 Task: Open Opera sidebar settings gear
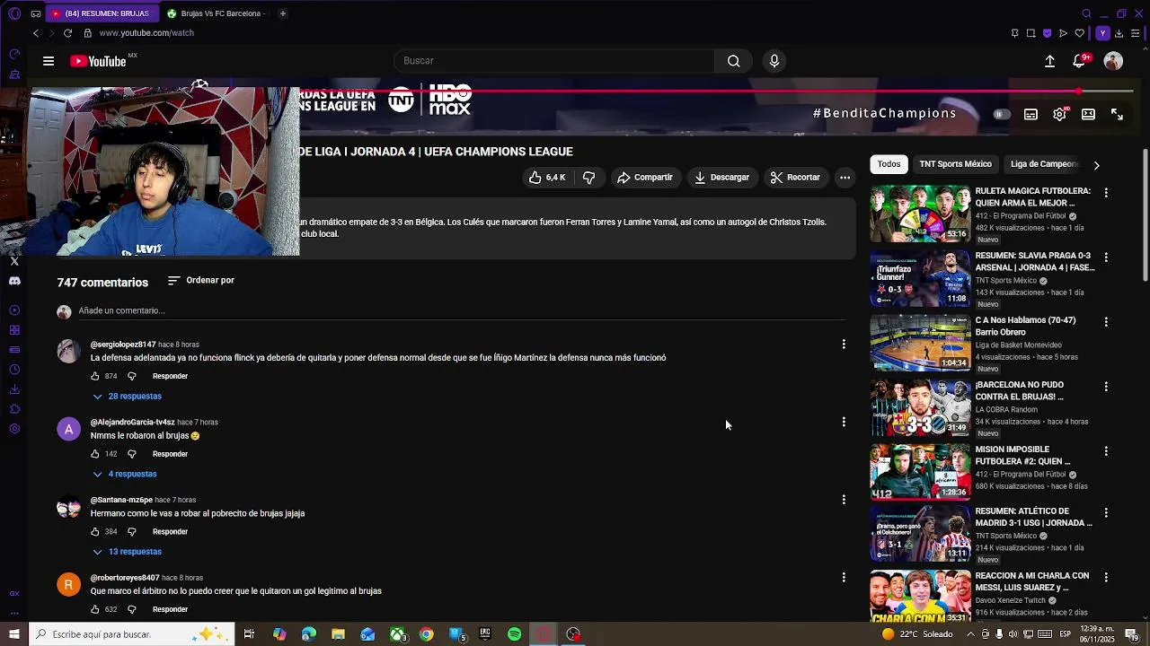pyautogui.click(x=14, y=429)
